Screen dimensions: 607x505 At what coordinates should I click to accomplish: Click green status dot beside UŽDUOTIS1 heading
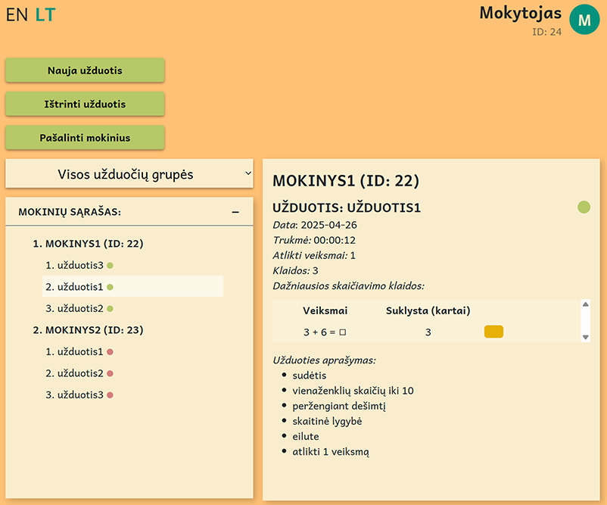pyautogui.click(x=584, y=207)
